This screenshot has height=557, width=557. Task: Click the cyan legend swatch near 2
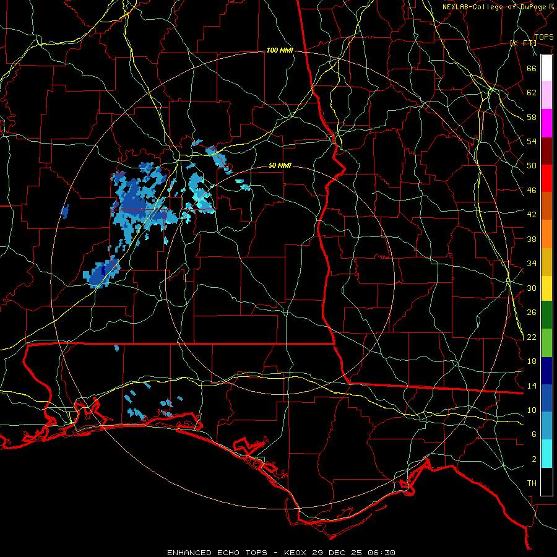[x=546, y=453]
